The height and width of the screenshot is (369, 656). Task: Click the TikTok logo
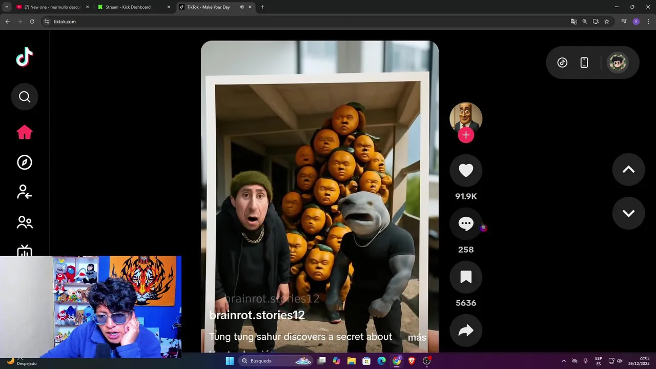tap(25, 57)
